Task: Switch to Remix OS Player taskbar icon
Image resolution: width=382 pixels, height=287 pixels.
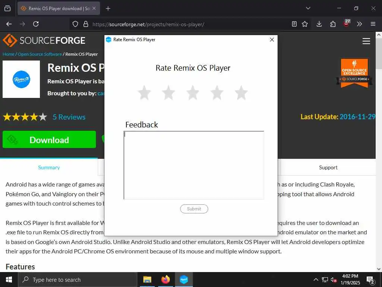Action: coord(184,280)
